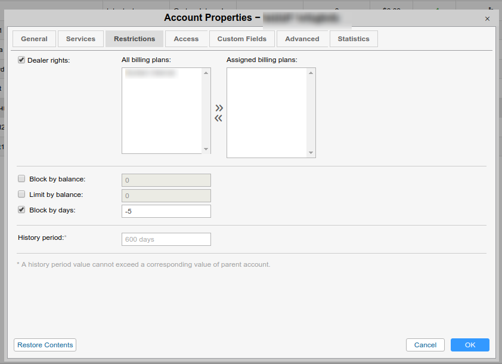The width and height of the screenshot is (502, 364).
Task: Uncheck the Dealer rights checkbox
Action: tap(22, 60)
